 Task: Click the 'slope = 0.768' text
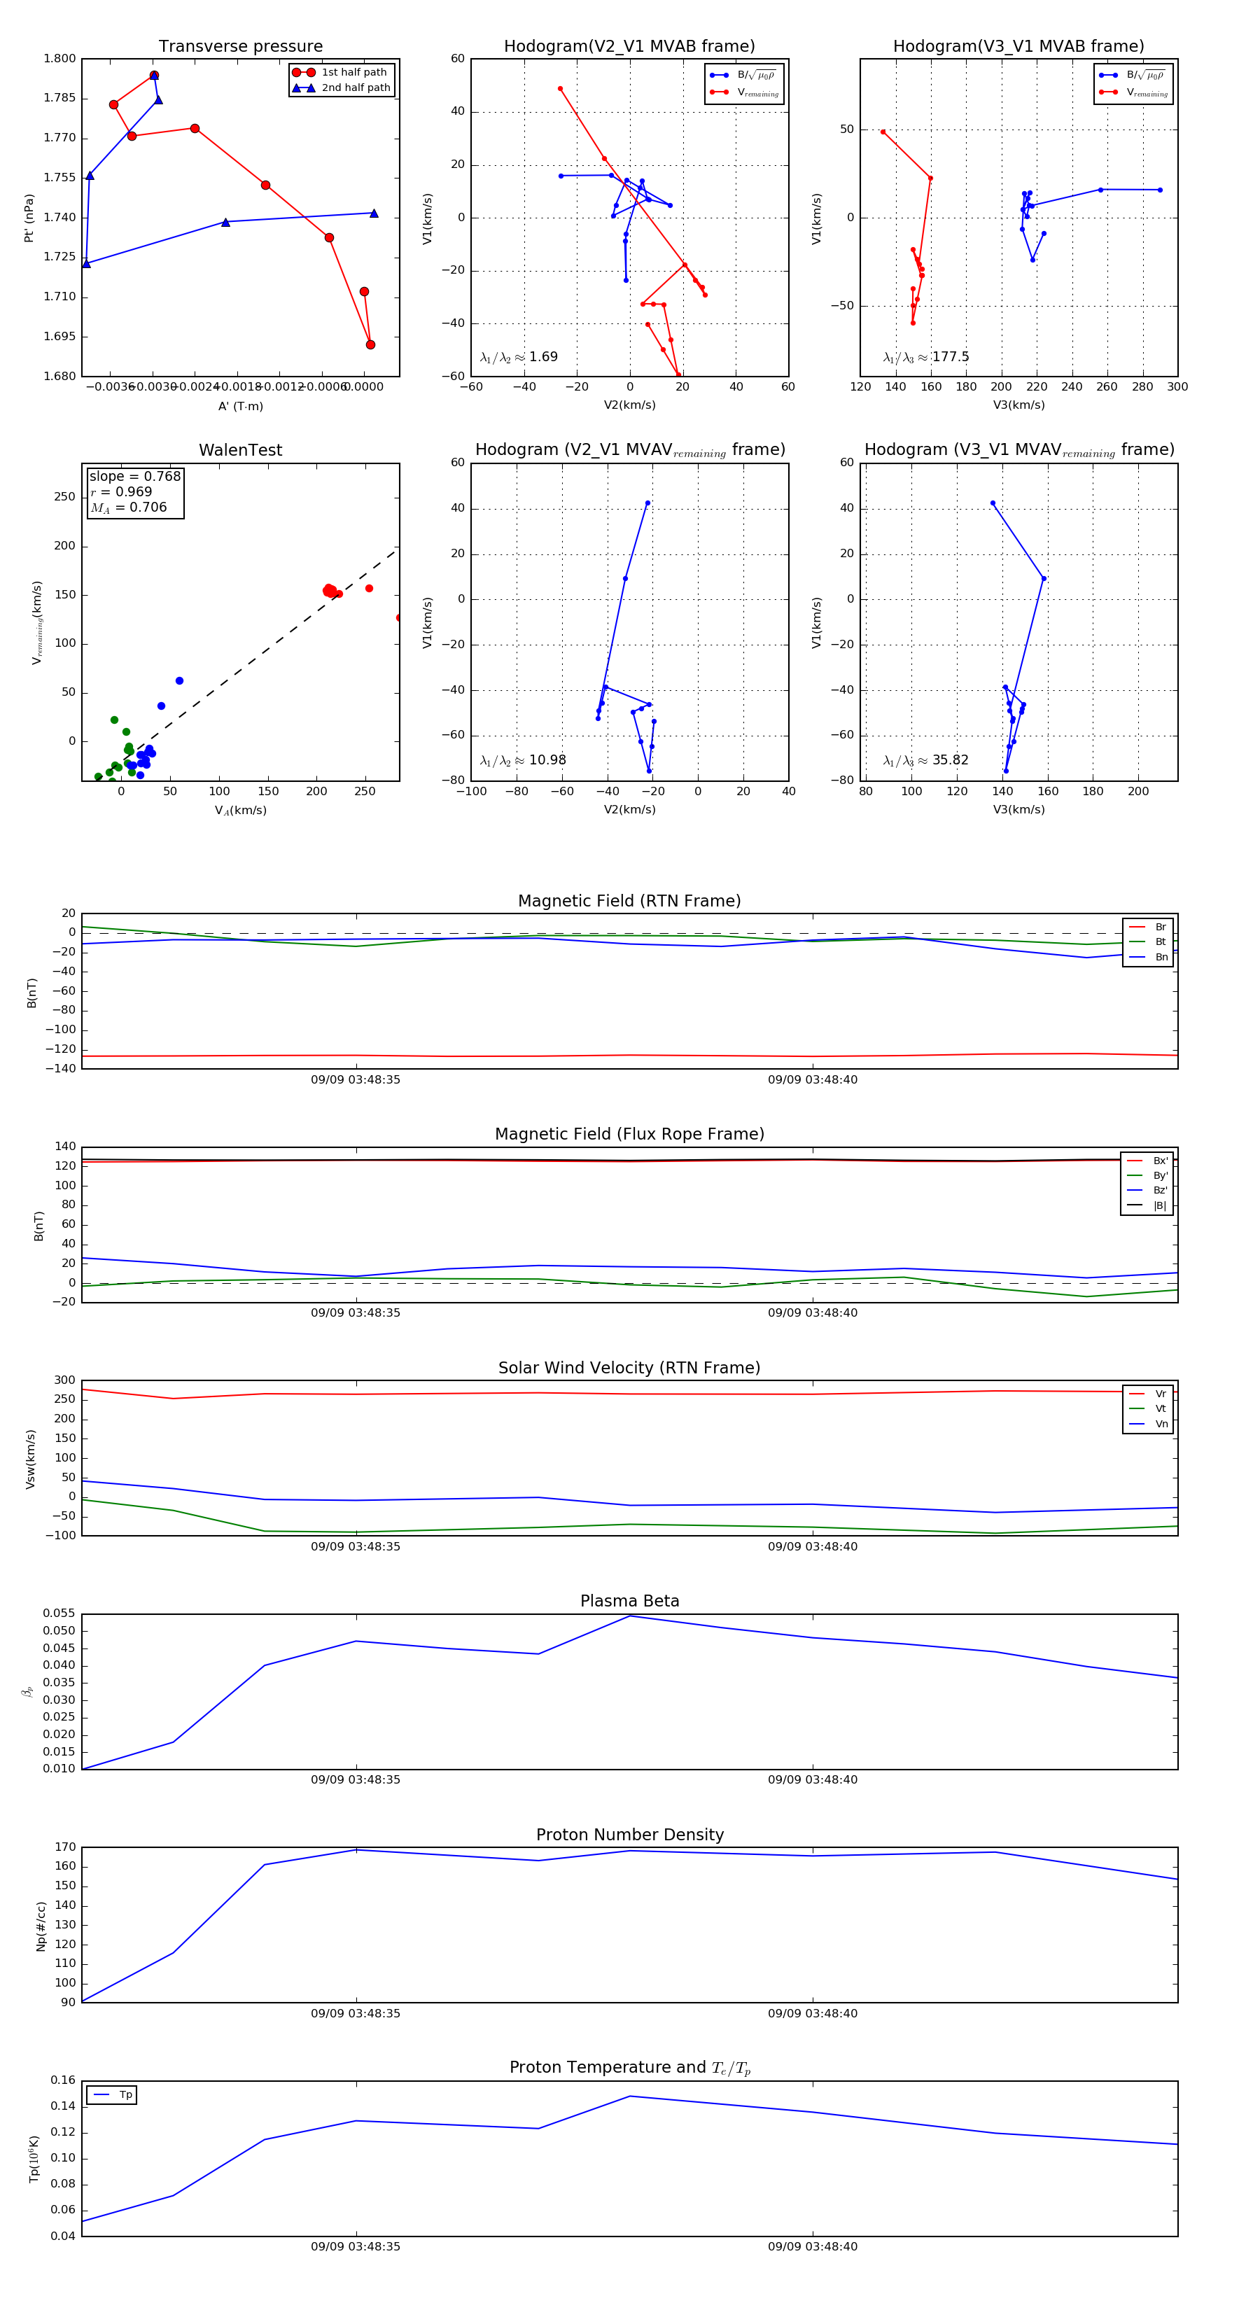tap(134, 476)
